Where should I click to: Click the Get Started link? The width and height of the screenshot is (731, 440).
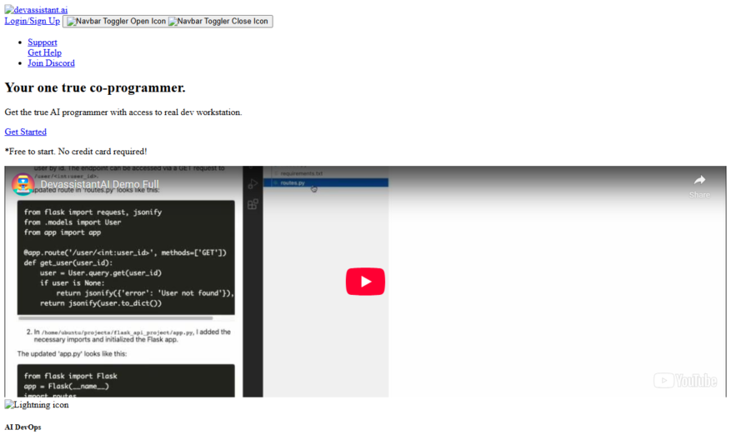[26, 132]
